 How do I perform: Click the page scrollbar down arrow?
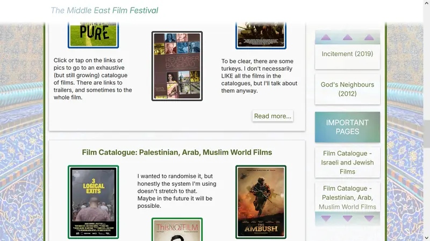coord(427,238)
